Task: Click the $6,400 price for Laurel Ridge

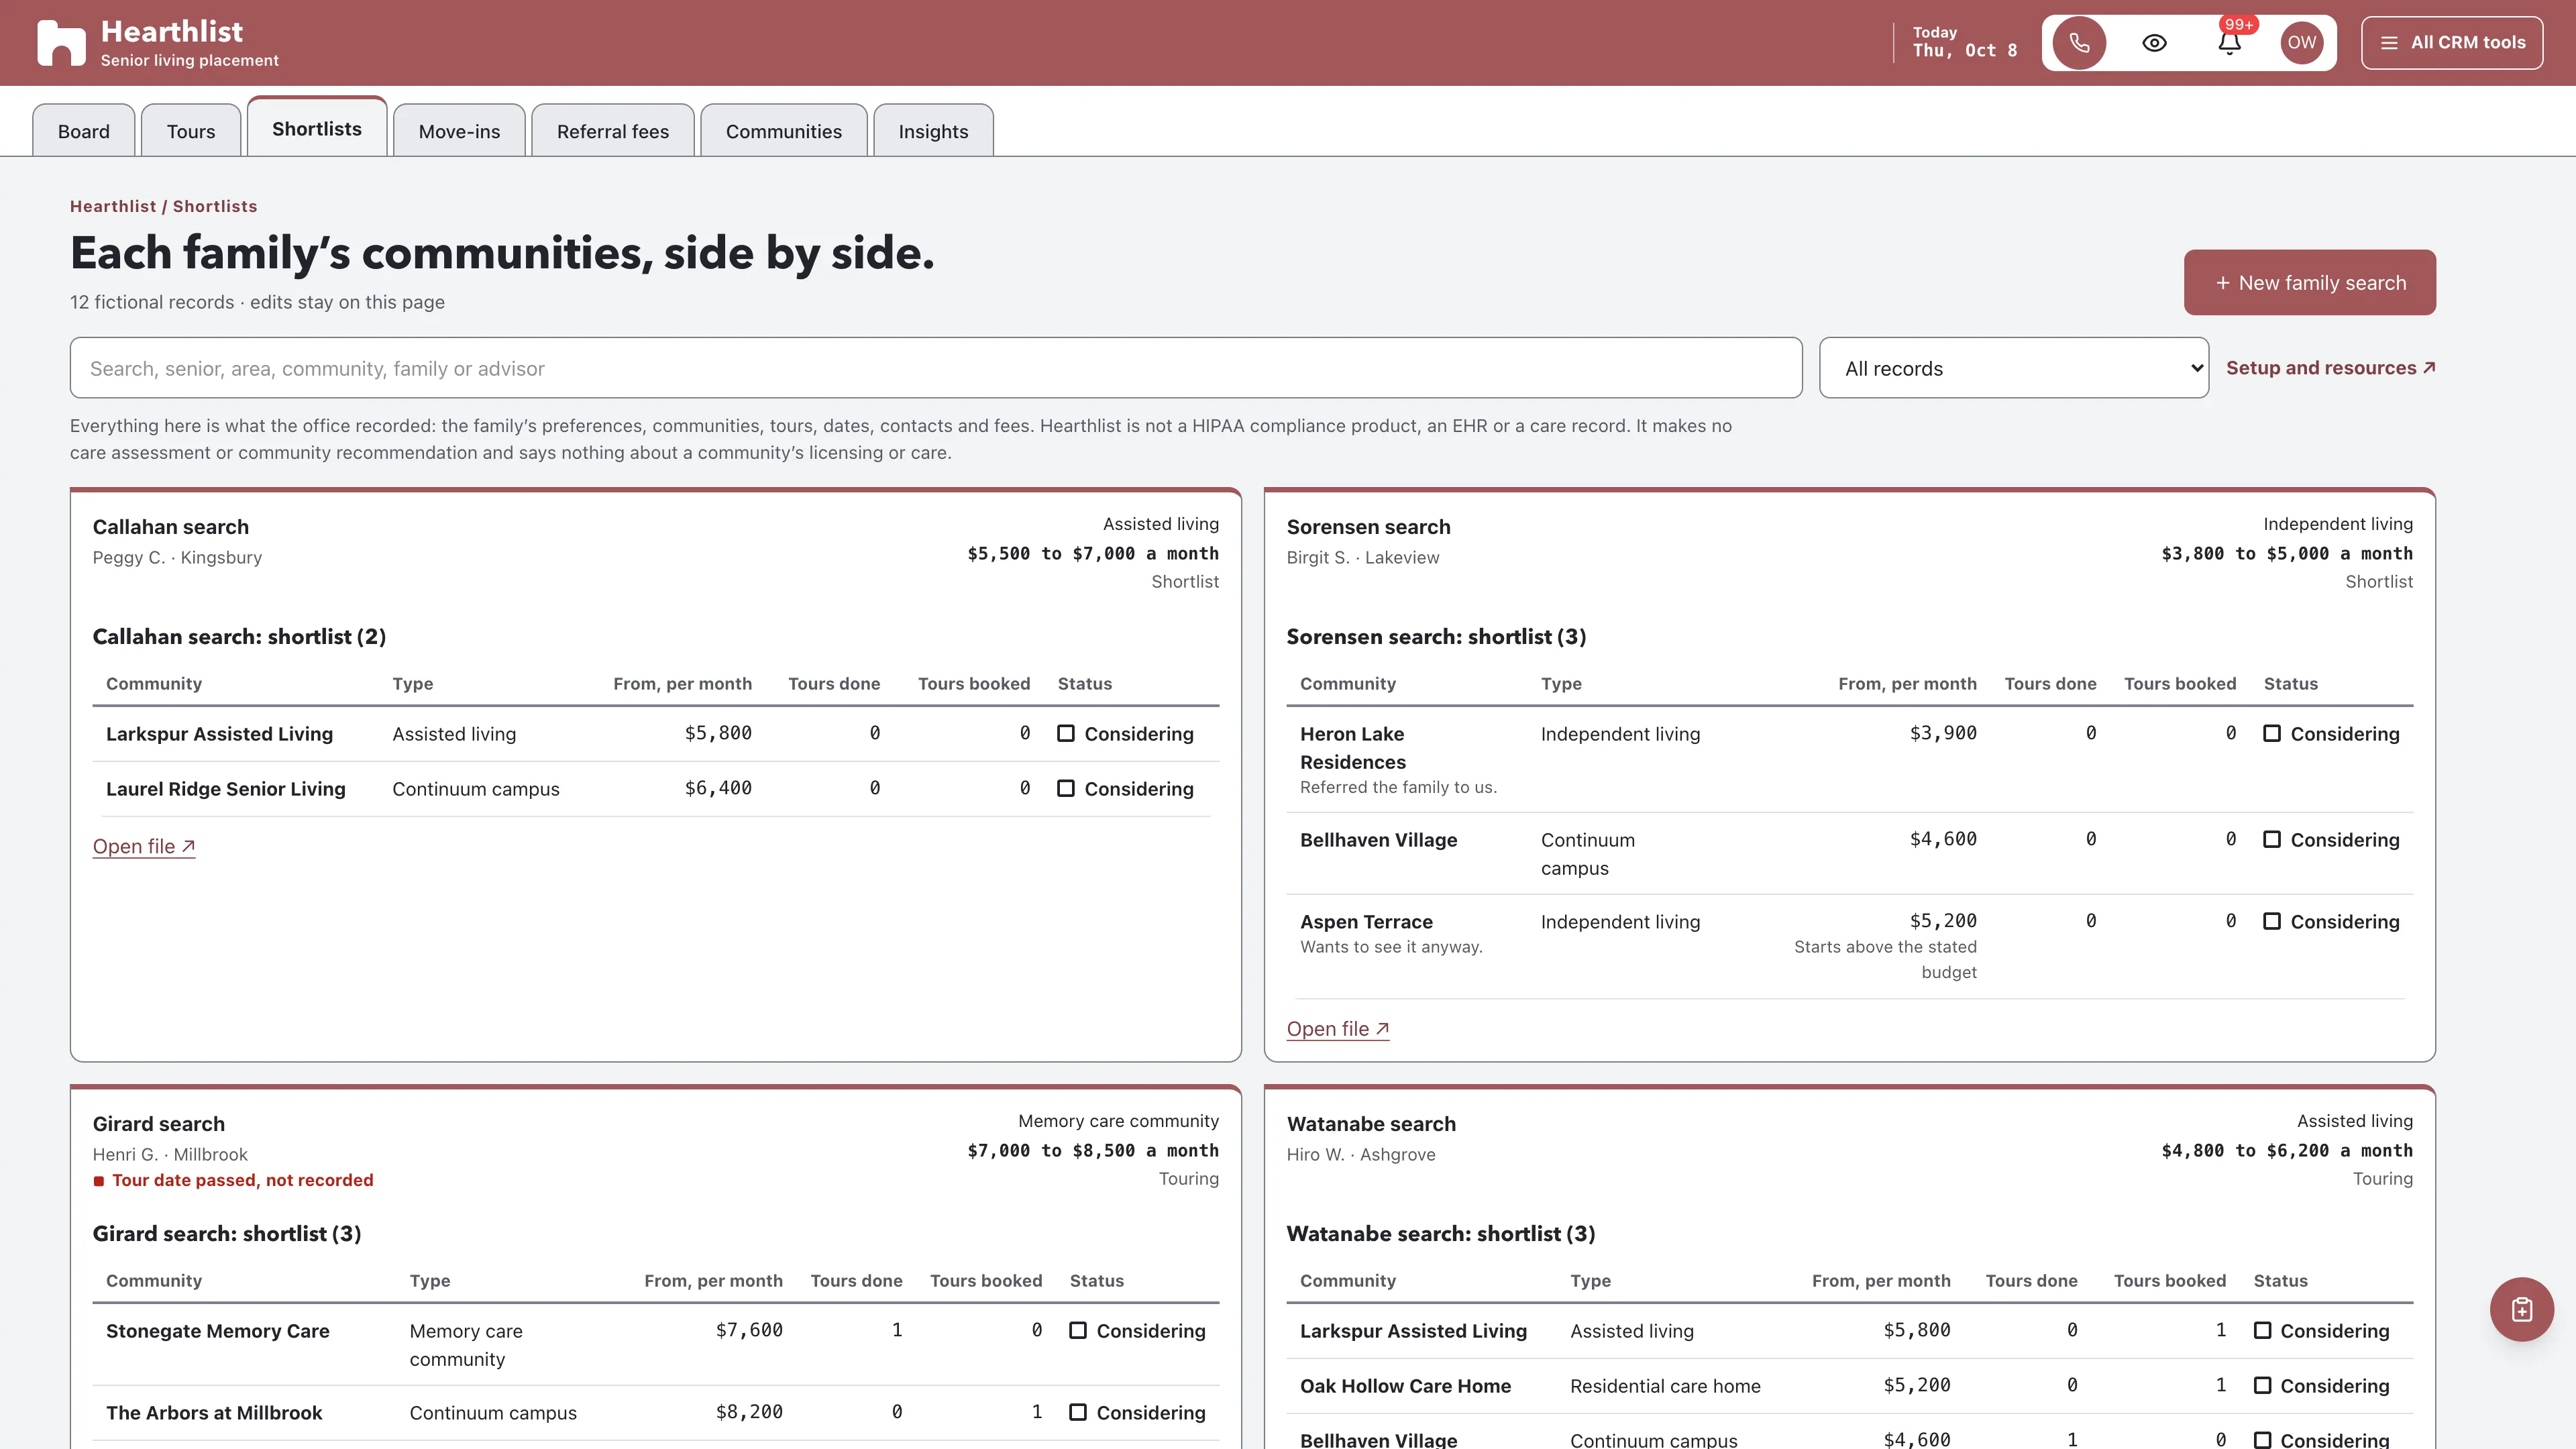Action: pyautogui.click(x=718, y=789)
